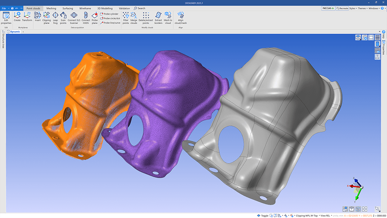
Task: Open the File menu
Action: click(4, 9)
